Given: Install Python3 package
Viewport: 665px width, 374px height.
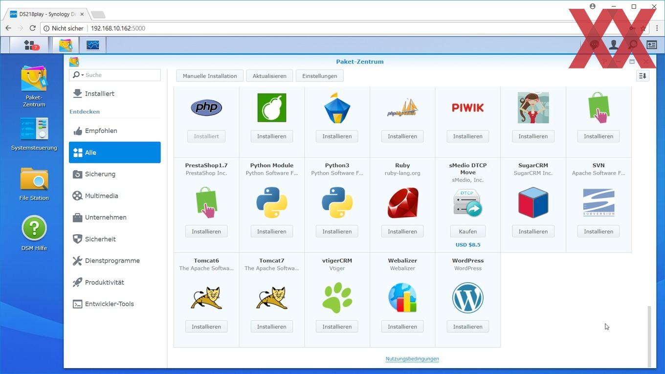Looking at the screenshot, I should tap(337, 231).
